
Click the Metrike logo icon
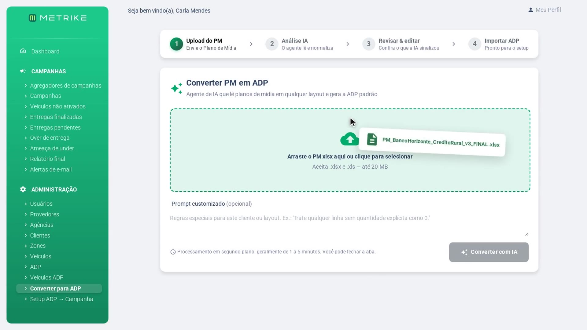(x=32, y=18)
